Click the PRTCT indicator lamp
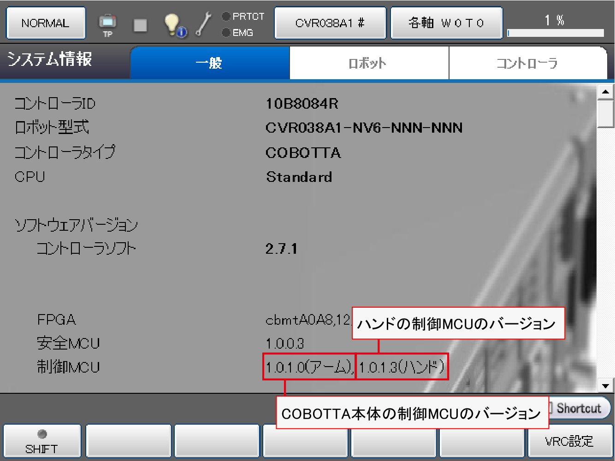Image resolution: width=615 pixels, height=461 pixels. click(x=226, y=17)
